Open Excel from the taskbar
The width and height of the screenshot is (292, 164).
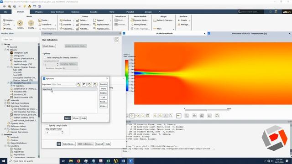tap(108, 161)
